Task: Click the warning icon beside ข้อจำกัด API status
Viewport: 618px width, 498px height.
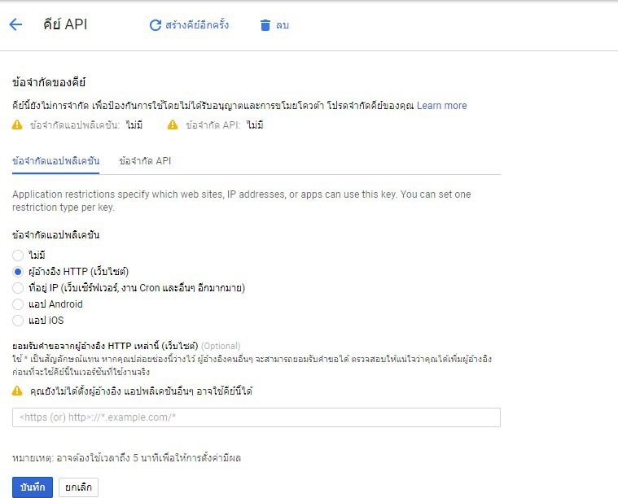Action: [x=173, y=124]
